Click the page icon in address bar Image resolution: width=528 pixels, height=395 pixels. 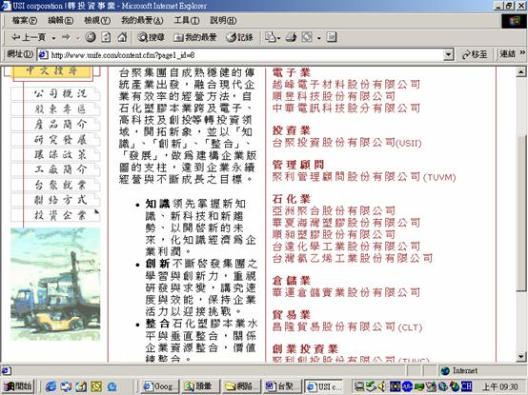(43, 55)
